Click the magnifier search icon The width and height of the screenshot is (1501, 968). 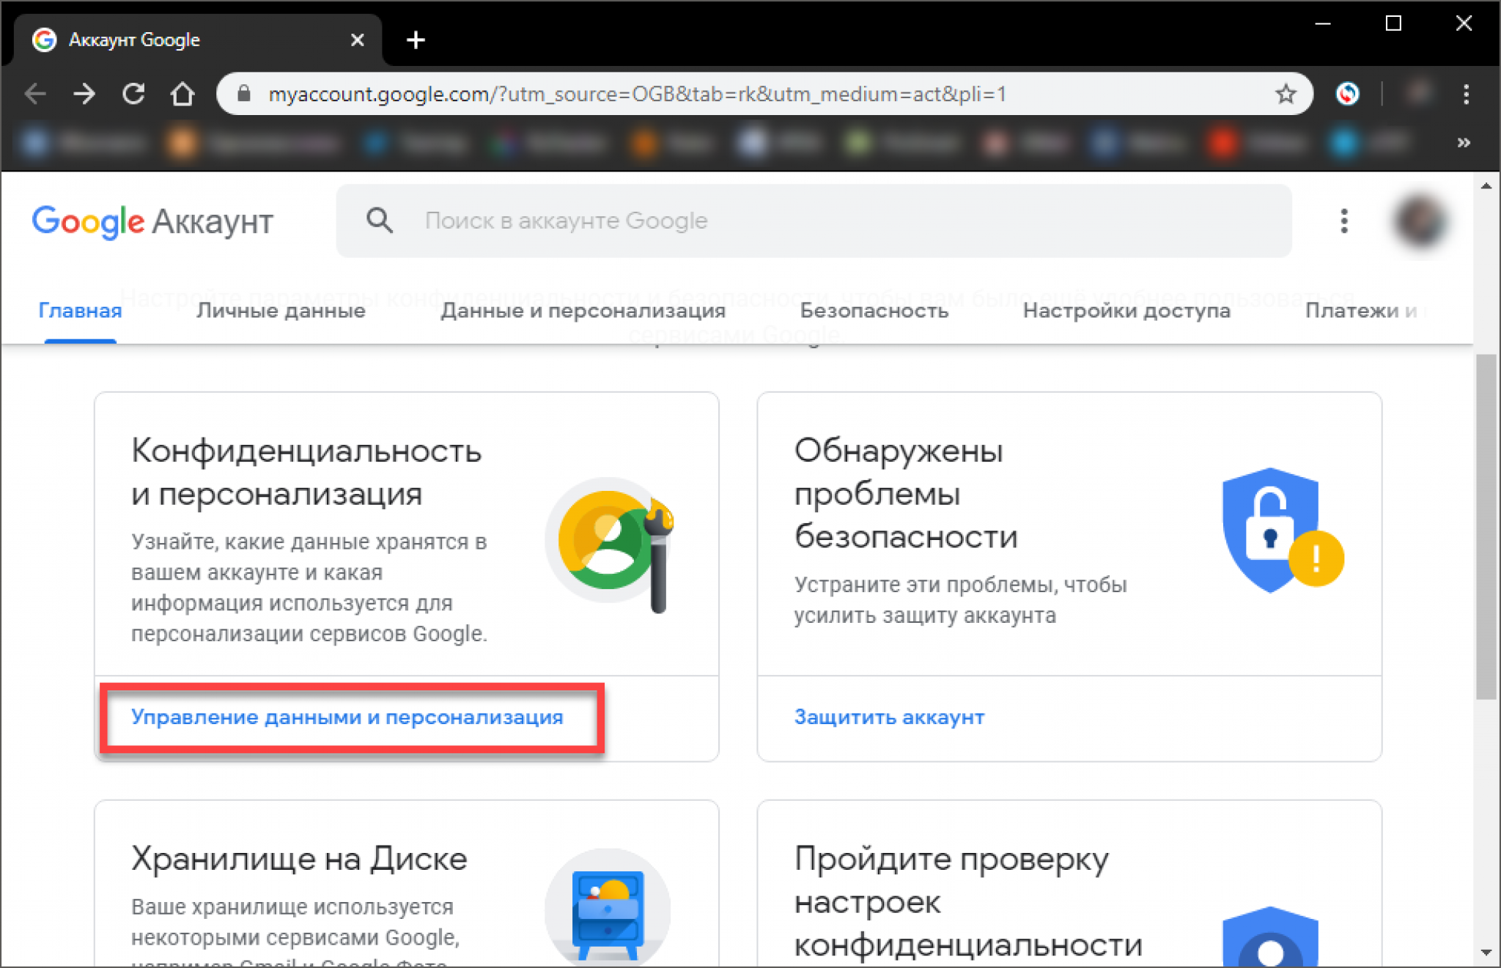[380, 220]
